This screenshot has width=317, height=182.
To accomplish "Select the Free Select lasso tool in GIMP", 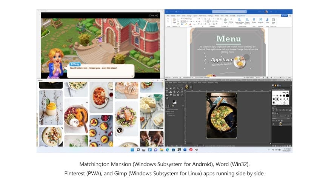I will [174, 89].
